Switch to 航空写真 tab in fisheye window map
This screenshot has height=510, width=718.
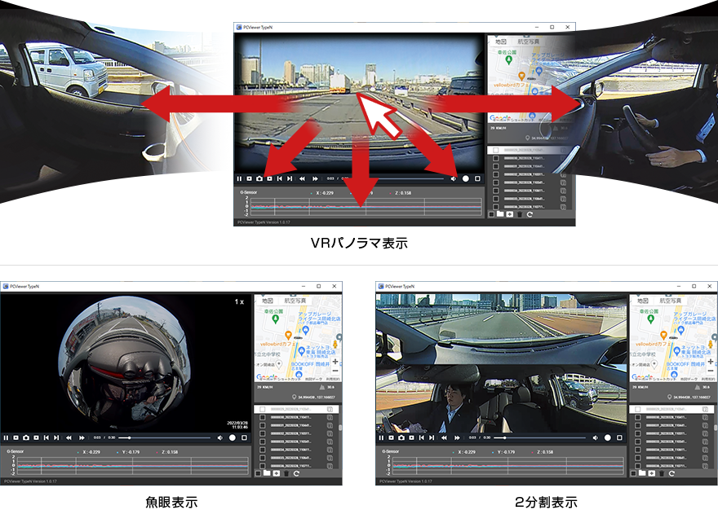pos(294,300)
